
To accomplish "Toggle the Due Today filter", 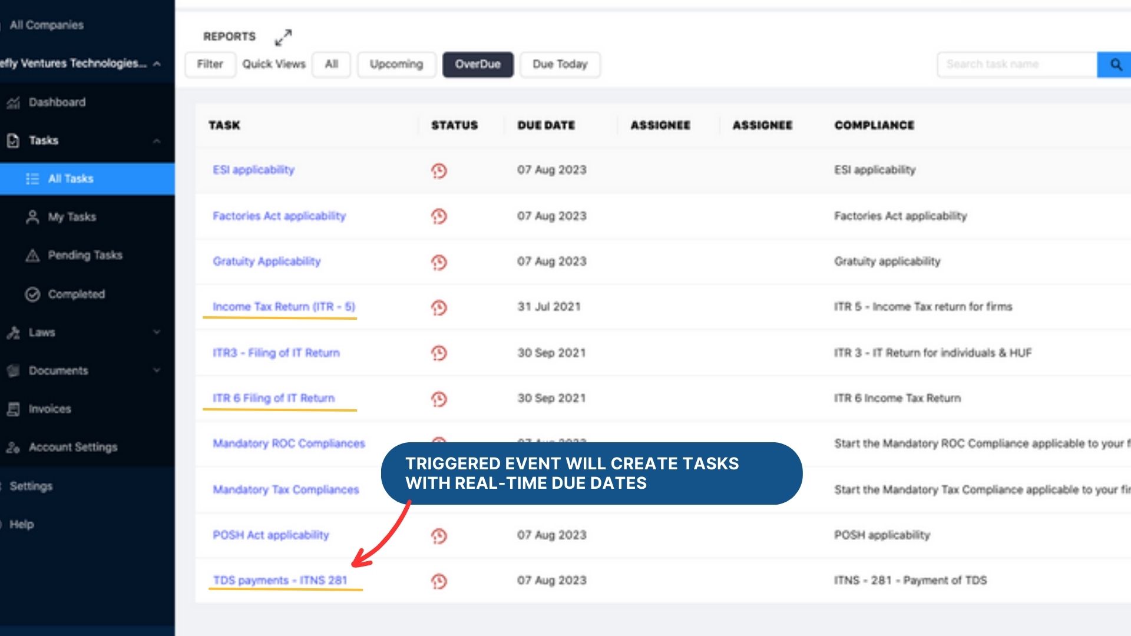I will click(560, 64).
